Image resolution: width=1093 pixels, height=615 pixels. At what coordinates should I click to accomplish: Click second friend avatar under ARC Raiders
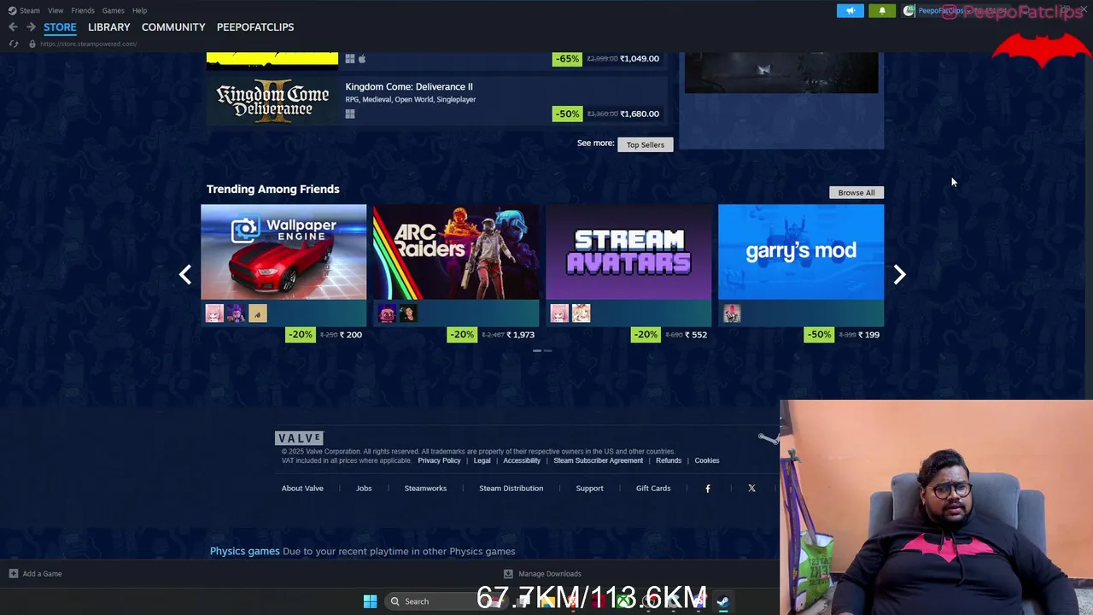pos(408,313)
